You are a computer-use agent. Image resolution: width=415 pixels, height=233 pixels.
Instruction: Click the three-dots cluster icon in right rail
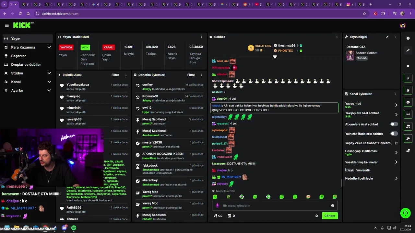pyautogui.click(x=408, y=151)
